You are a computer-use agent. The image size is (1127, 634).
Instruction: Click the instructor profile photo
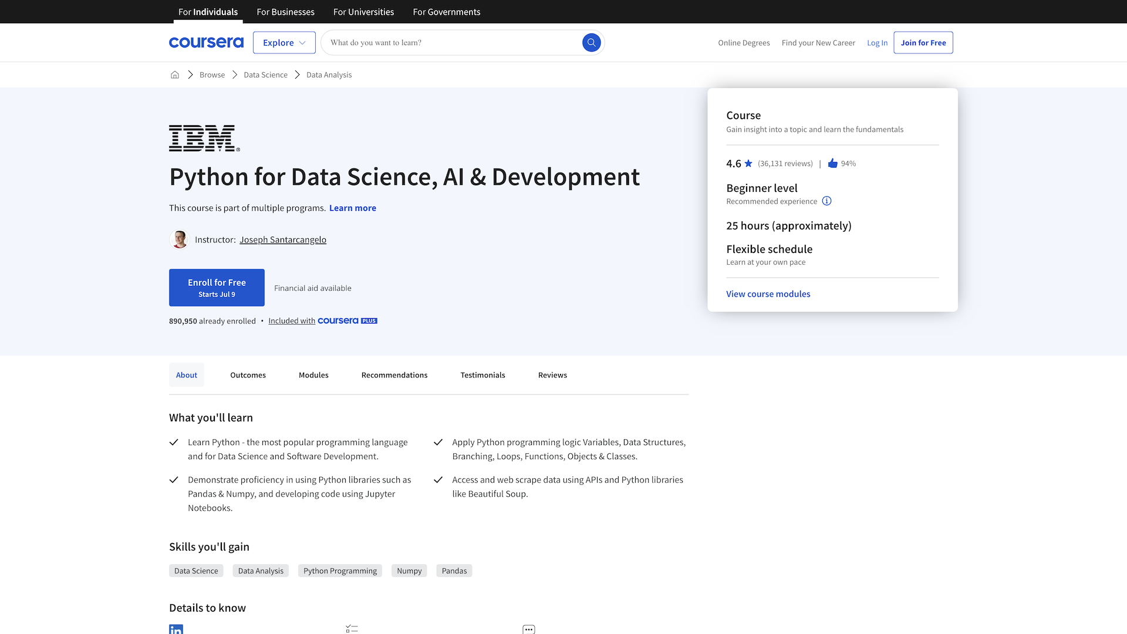(x=180, y=240)
